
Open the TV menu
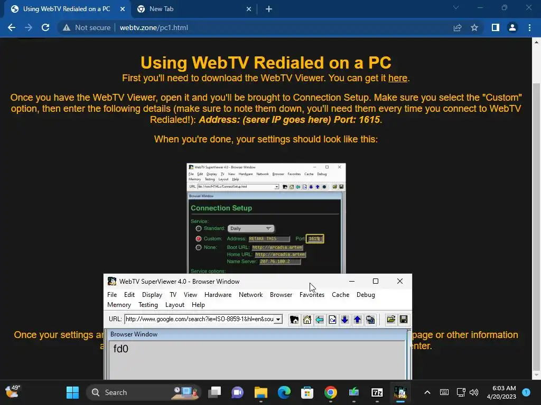coord(173,295)
